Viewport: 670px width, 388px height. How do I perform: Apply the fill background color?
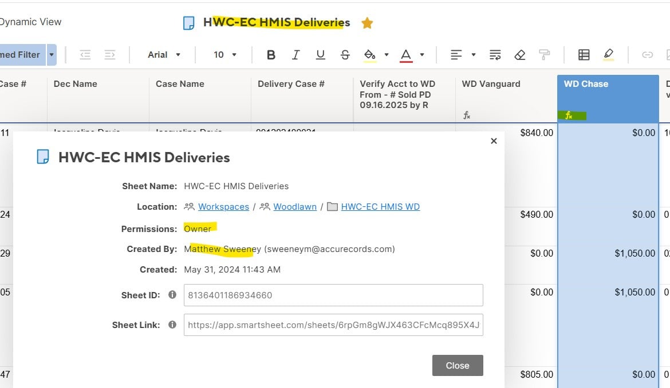370,55
